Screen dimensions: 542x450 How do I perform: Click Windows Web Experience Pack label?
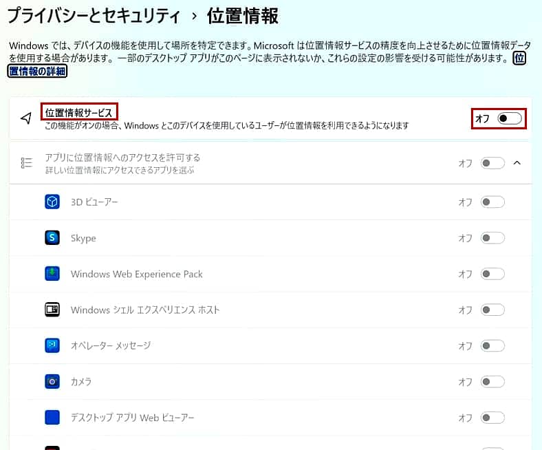[137, 274]
